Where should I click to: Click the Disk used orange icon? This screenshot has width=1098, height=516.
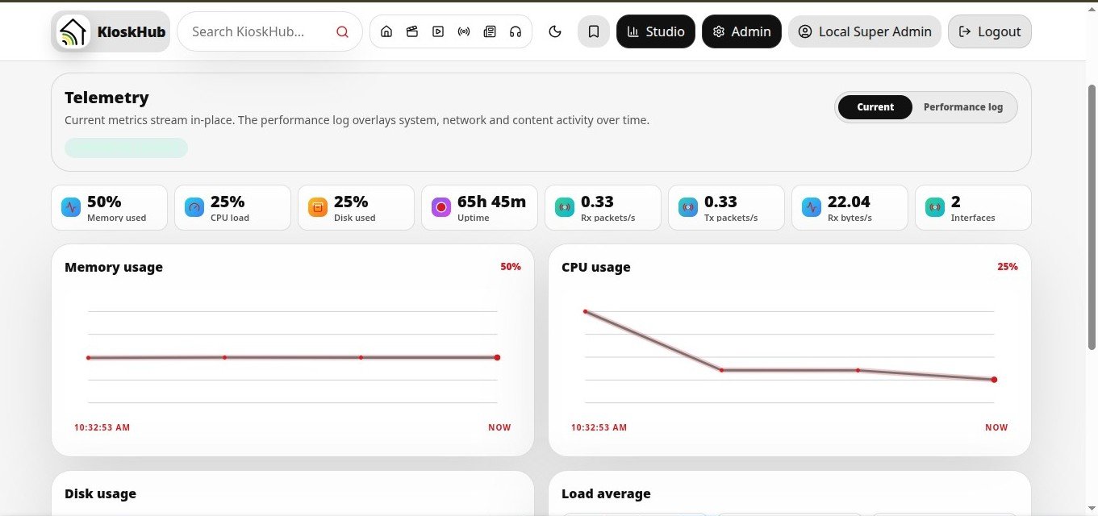318,207
